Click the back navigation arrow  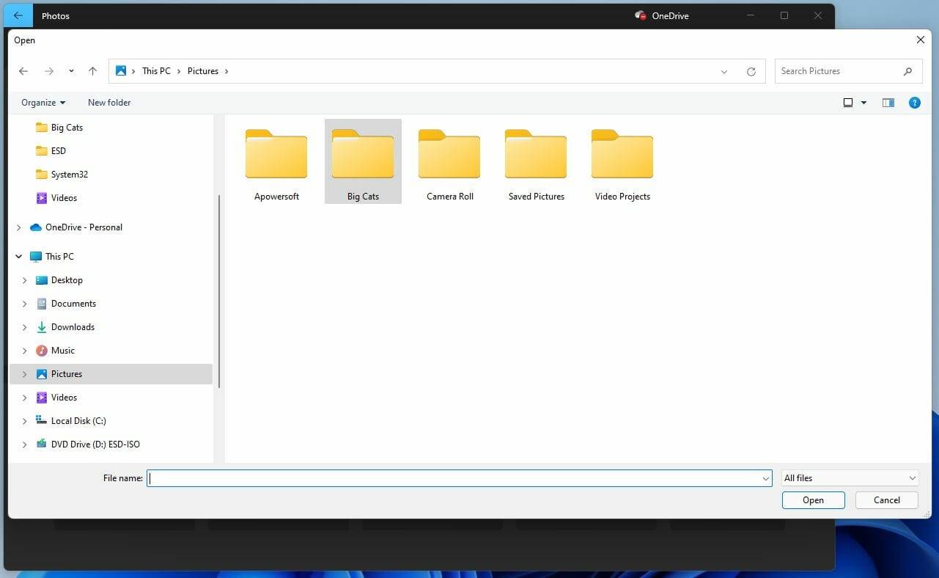(23, 70)
